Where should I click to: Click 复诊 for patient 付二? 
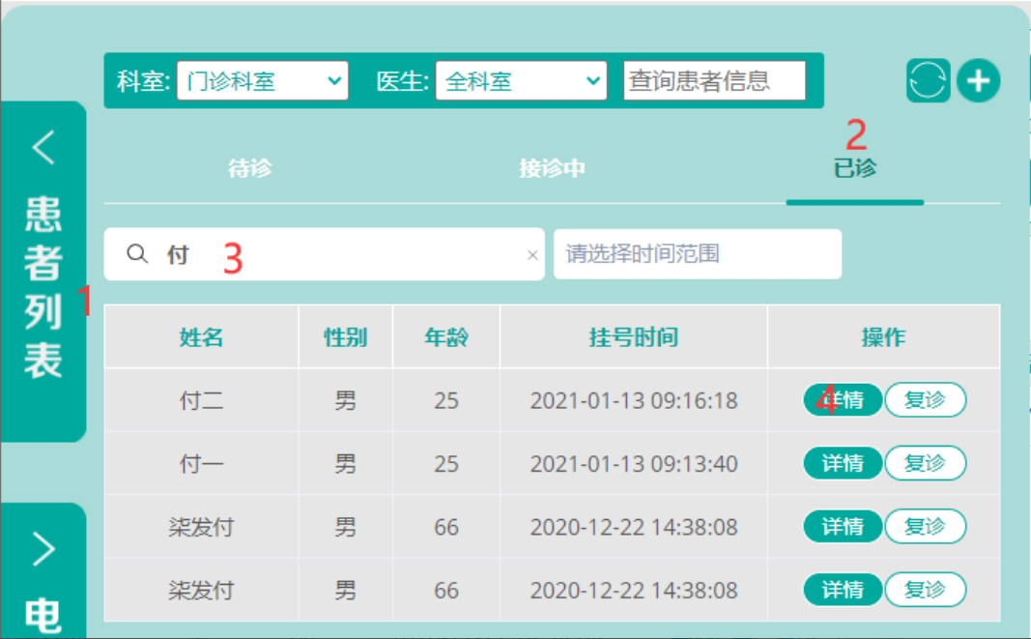pos(925,399)
